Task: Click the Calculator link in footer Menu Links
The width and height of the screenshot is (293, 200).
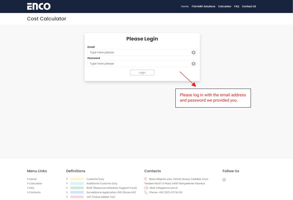Action: point(36,183)
